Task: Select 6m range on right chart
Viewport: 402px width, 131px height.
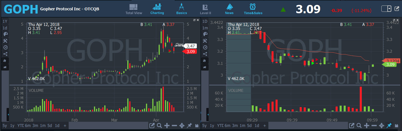Action: pos(228,126)
